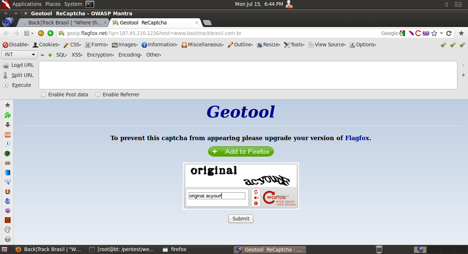468x254 pixels.
Task: Click Execute in HackBar
Action: (17, 85)
